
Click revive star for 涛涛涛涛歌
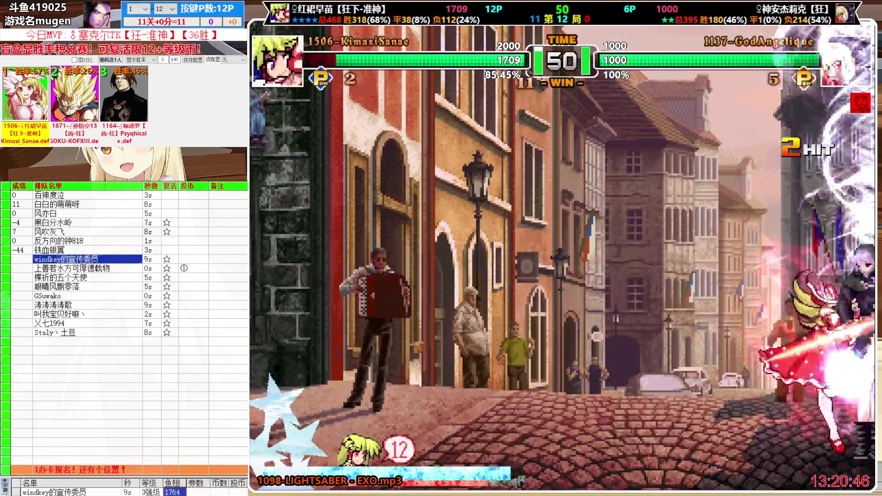click(x=167, y=305)
